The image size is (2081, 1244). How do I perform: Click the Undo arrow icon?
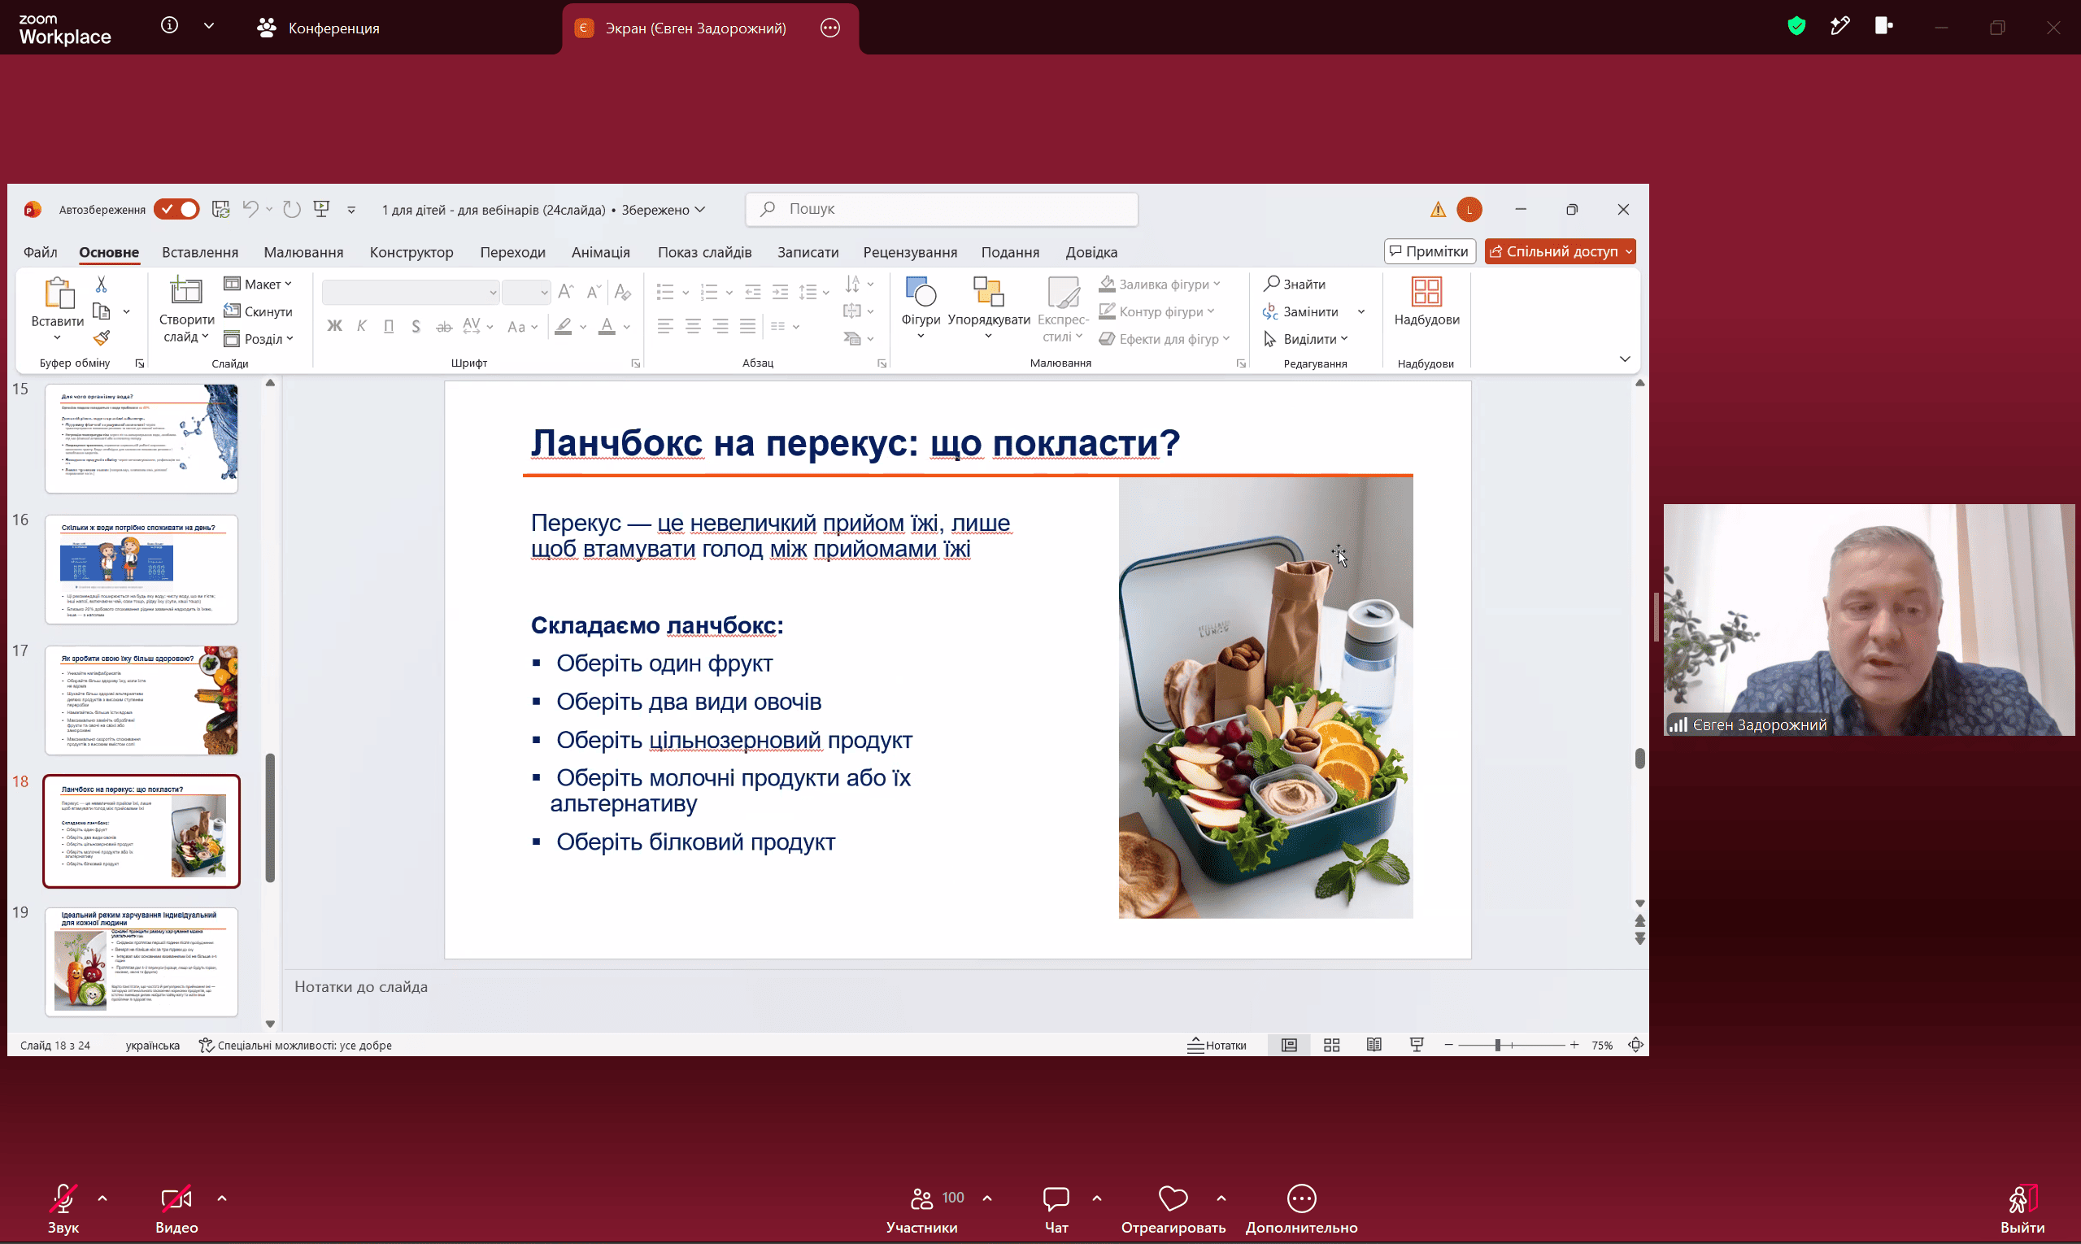point(250,209)
